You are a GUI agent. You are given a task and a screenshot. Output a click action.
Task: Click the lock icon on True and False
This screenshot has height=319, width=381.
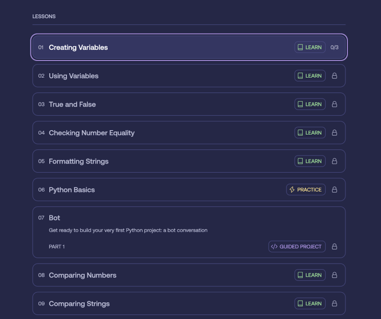pyautogui.click(x=334, y=104)
